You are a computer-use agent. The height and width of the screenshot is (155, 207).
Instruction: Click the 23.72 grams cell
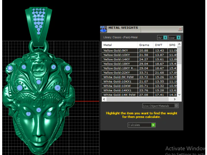point(145,77)
